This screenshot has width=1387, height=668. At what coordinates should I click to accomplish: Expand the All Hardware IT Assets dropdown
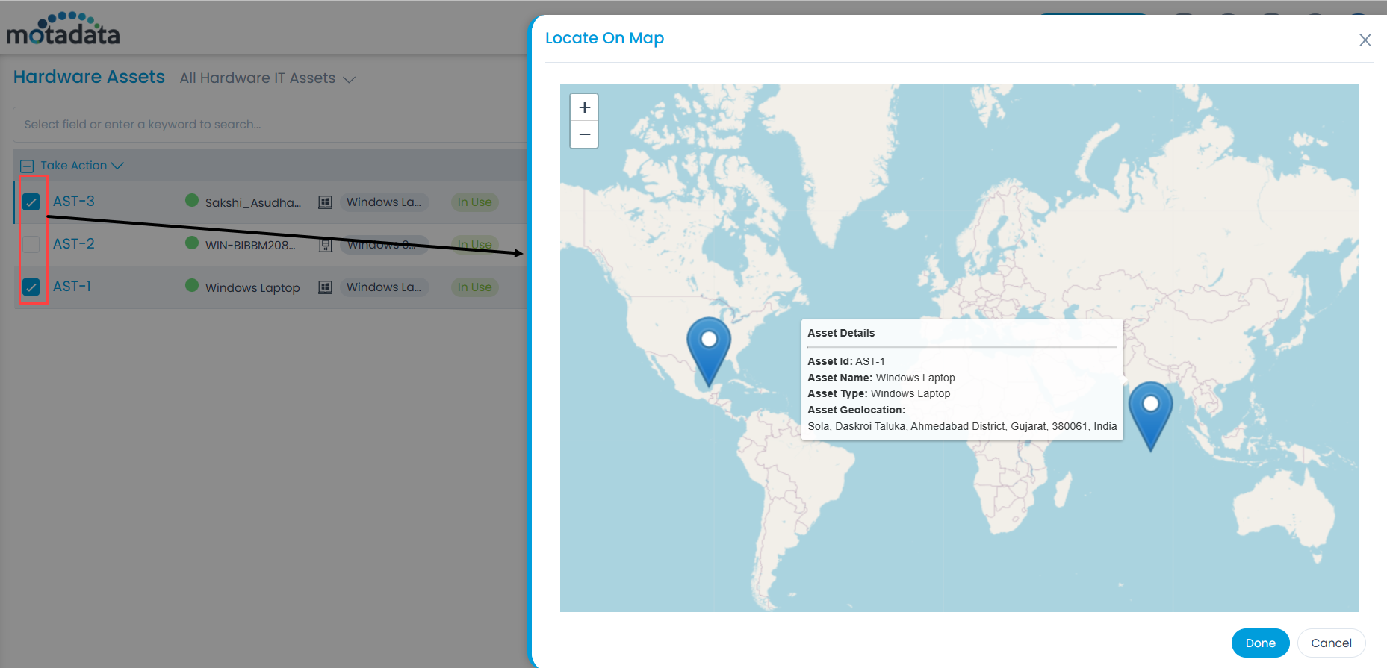point(267,78)
